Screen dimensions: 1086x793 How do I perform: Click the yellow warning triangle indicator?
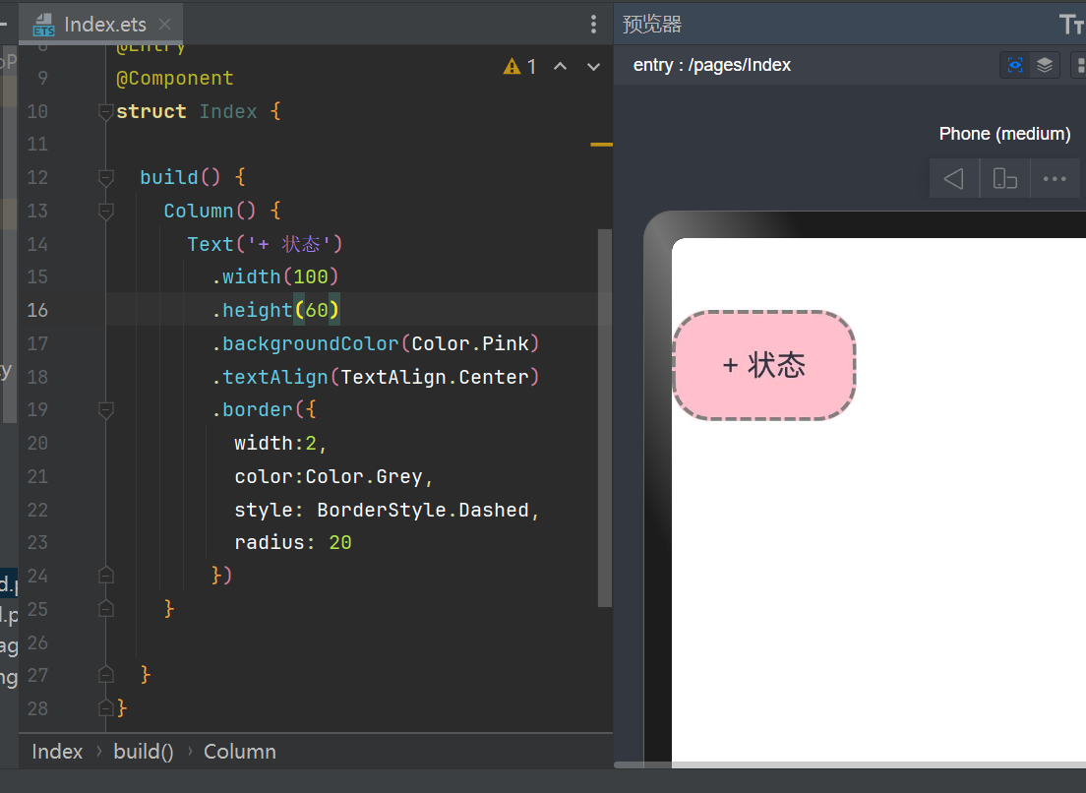[x=512, y=66]
